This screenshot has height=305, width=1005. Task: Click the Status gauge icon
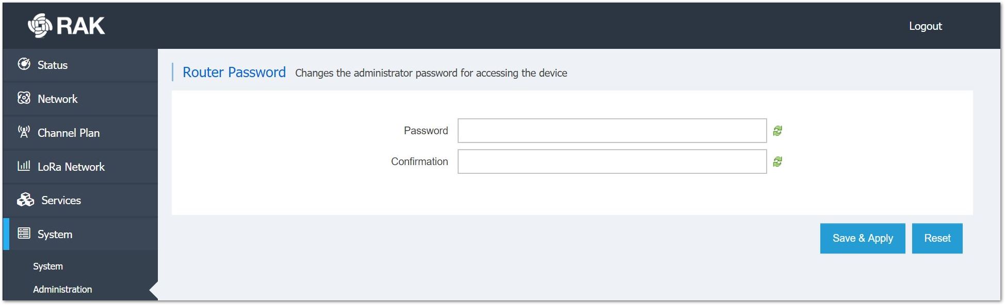pyautogui.click(x=24, y=64)
